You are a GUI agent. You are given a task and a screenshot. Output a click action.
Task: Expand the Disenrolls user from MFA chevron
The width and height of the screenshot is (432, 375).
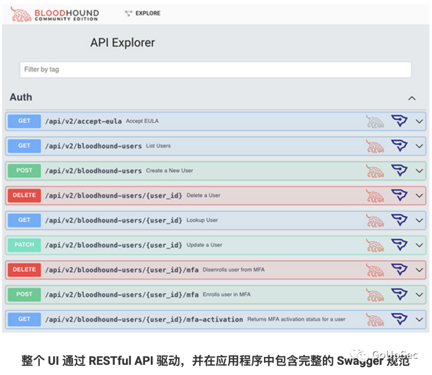tap(419, 270)
